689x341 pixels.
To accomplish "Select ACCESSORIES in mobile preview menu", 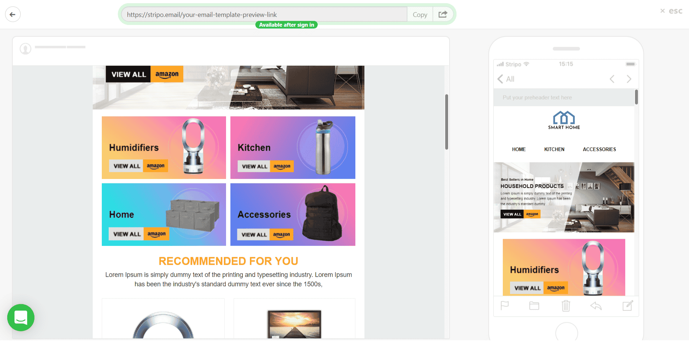I will click(x=599, y=149).
